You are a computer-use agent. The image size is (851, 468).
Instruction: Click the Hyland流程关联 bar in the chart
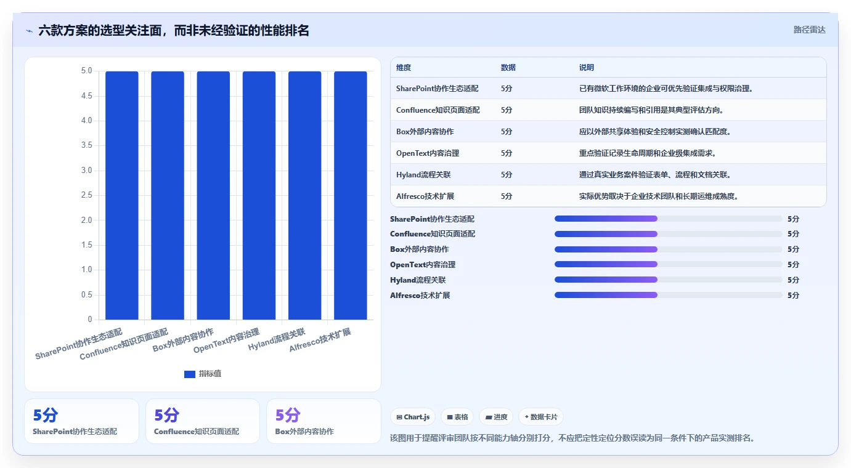pyautogui.click(x=305, y=195)
